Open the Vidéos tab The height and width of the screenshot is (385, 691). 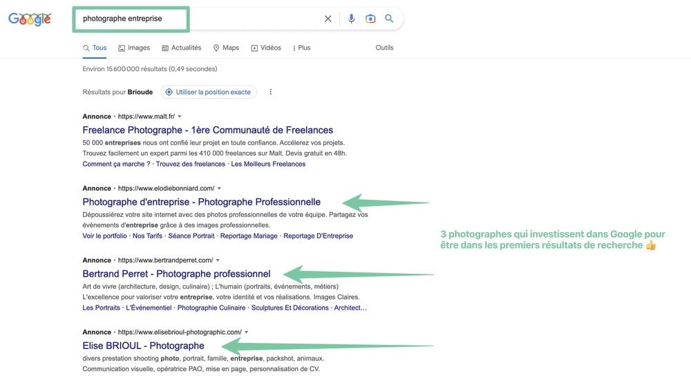266,48
